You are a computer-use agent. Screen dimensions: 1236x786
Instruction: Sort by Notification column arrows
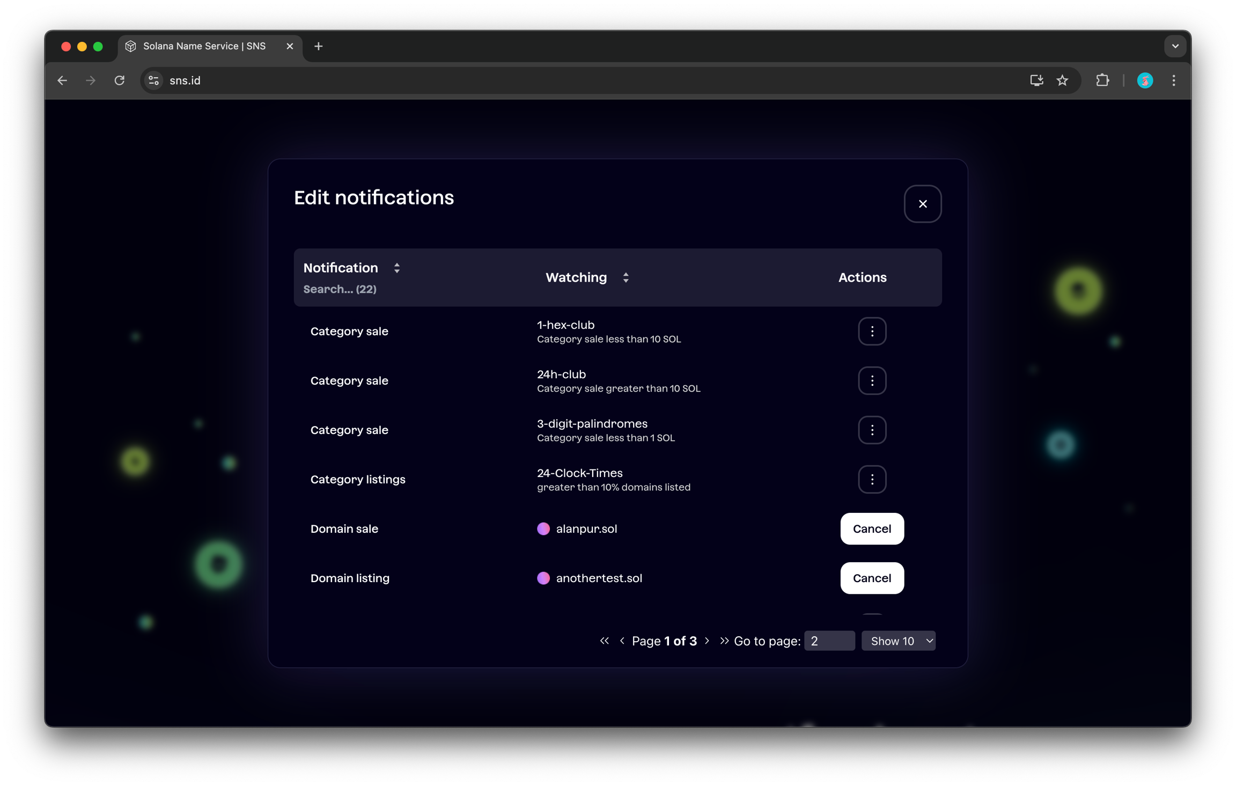397,268
